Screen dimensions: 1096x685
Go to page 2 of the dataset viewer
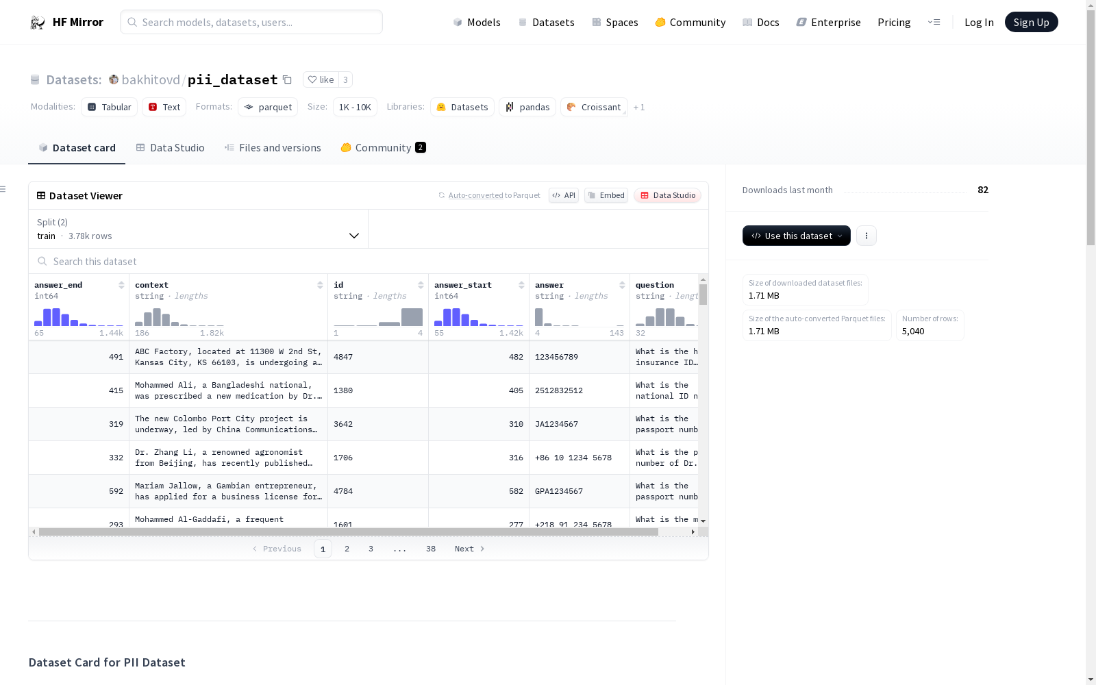pos(347,549)
